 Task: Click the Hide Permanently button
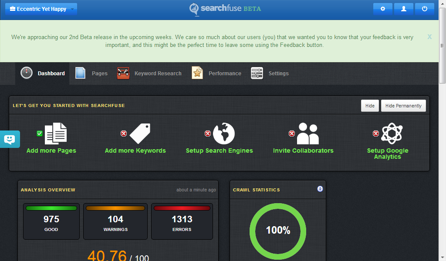[x=403, y=106]
